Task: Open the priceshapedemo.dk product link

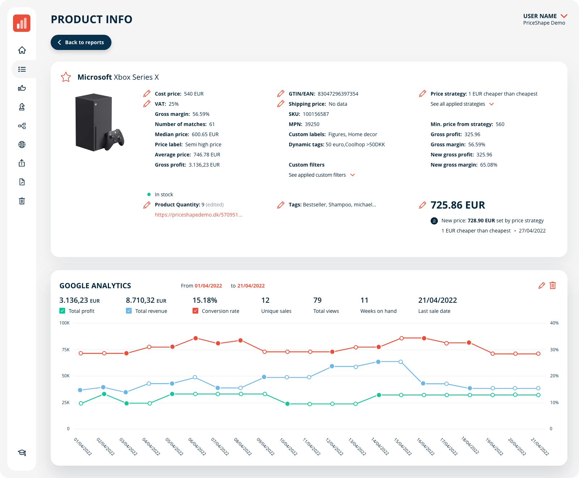Action: [x=198, y=215]
